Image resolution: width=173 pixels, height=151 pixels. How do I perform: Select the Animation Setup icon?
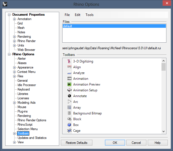[x=69, y=90]
